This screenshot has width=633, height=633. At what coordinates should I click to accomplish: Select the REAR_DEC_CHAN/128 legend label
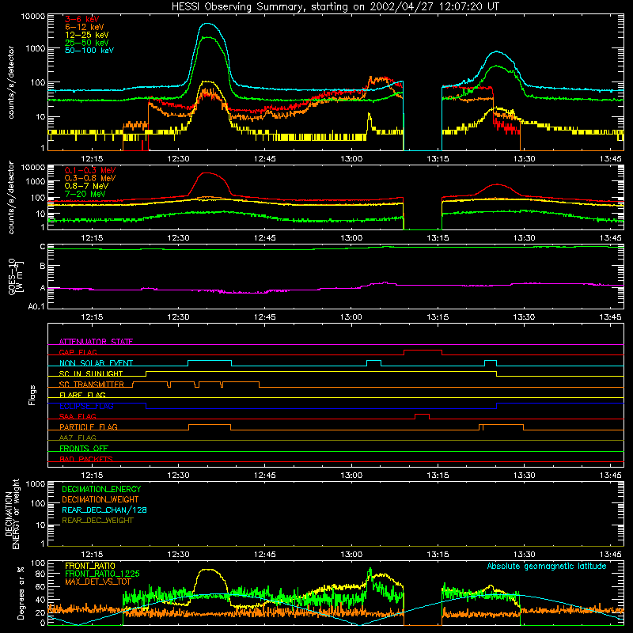click(x=104, y=510)
